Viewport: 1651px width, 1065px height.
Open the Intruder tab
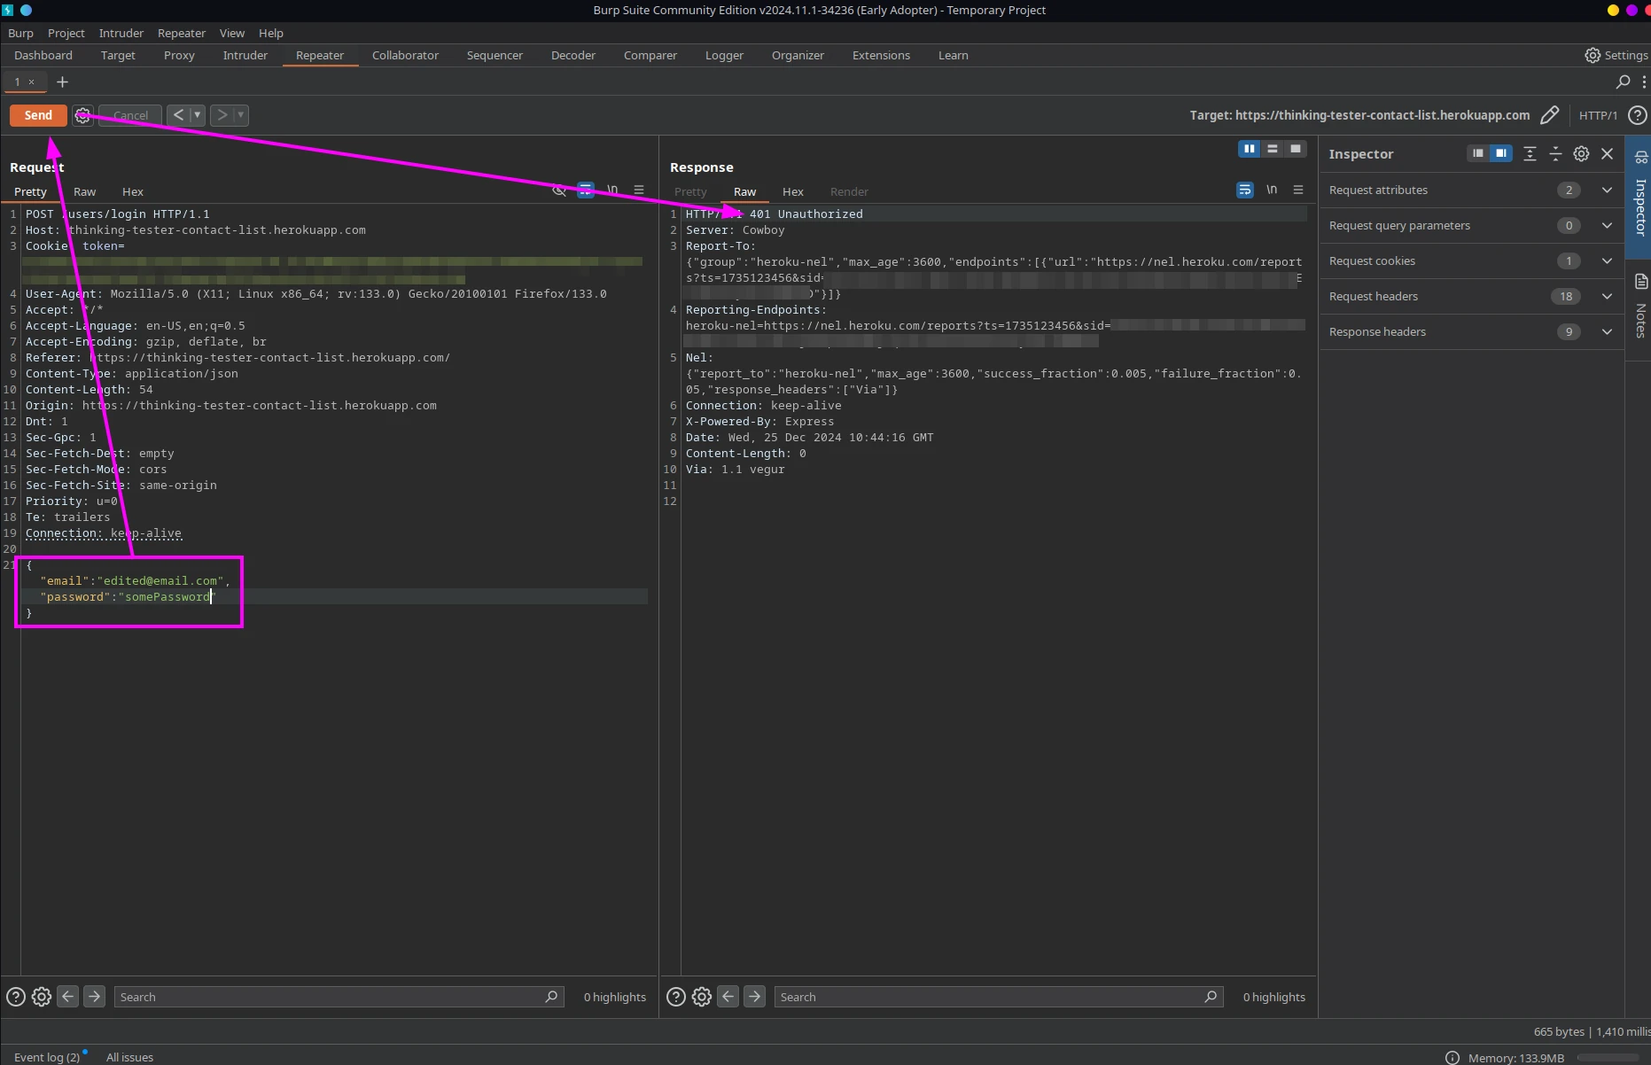point(245,55)
